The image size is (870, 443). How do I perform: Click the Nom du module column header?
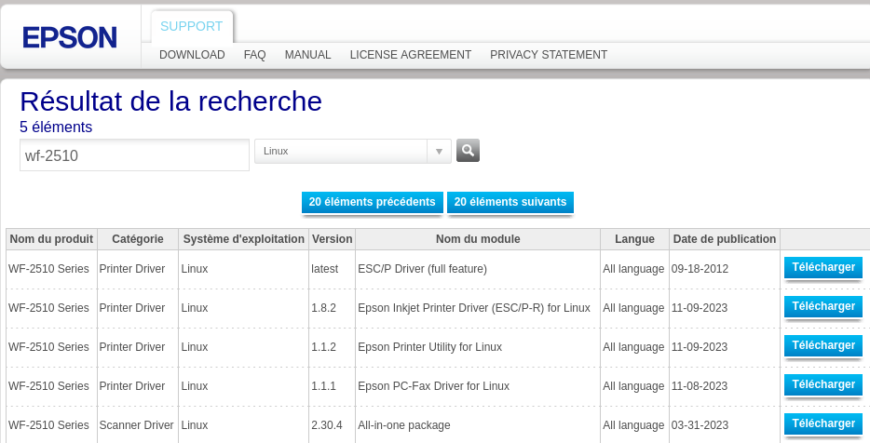(x=478, y=239)
